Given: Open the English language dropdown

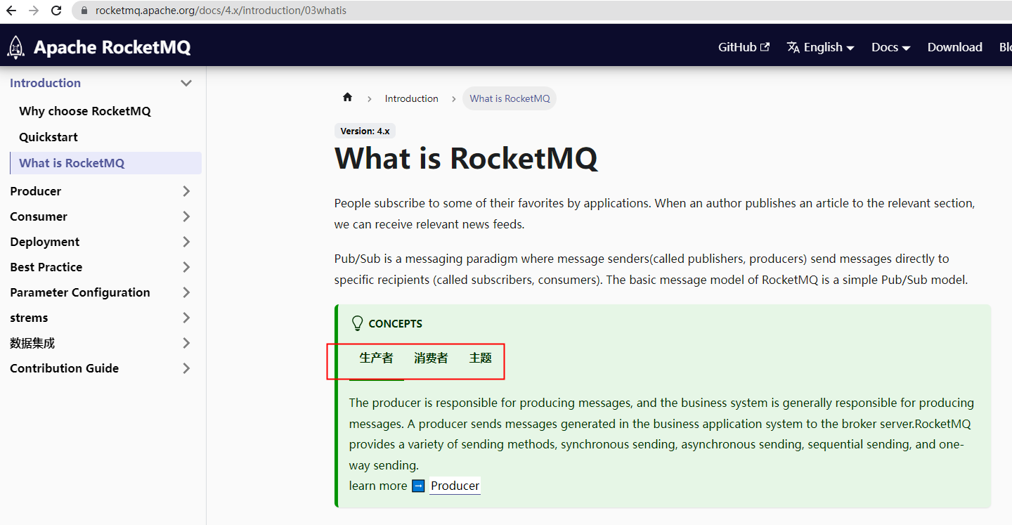Looking at the screenshot, I should click(820, 47).
